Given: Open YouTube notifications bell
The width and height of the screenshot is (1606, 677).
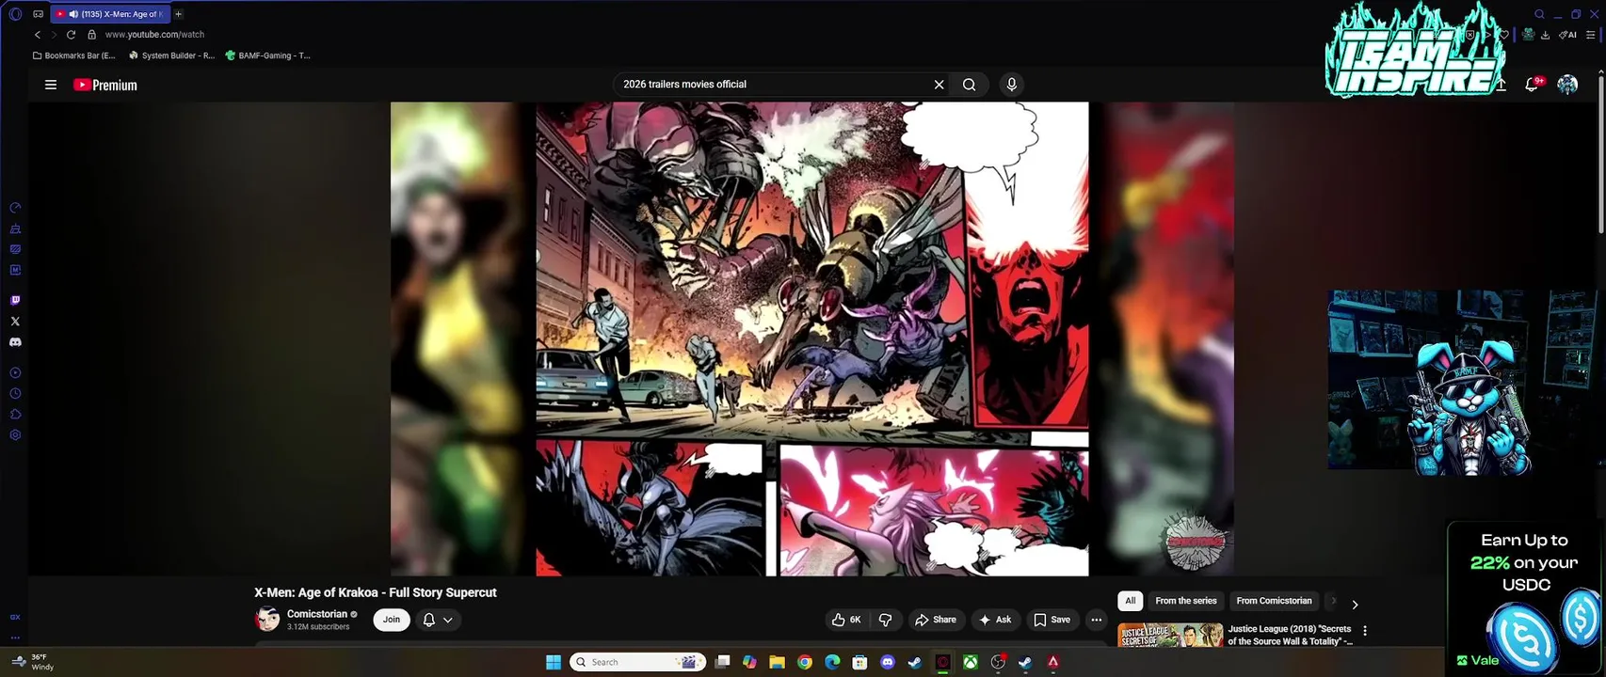Looking at the screenshot, I should (x=1533, y=85).
